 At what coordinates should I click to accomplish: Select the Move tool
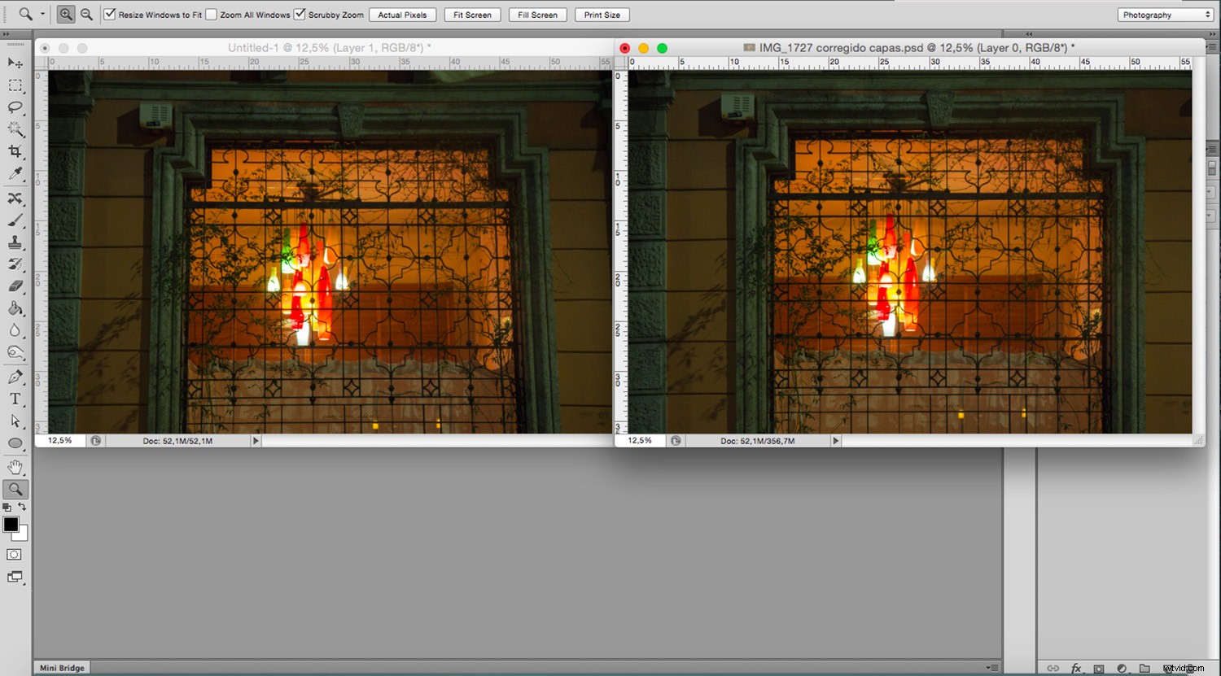[x=15, y=63]
